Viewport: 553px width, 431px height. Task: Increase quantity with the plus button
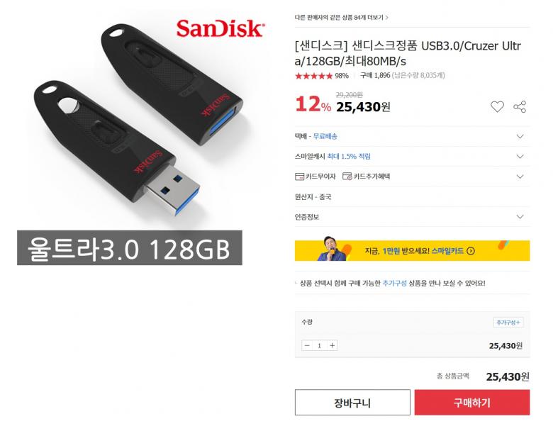pos(332,345)
